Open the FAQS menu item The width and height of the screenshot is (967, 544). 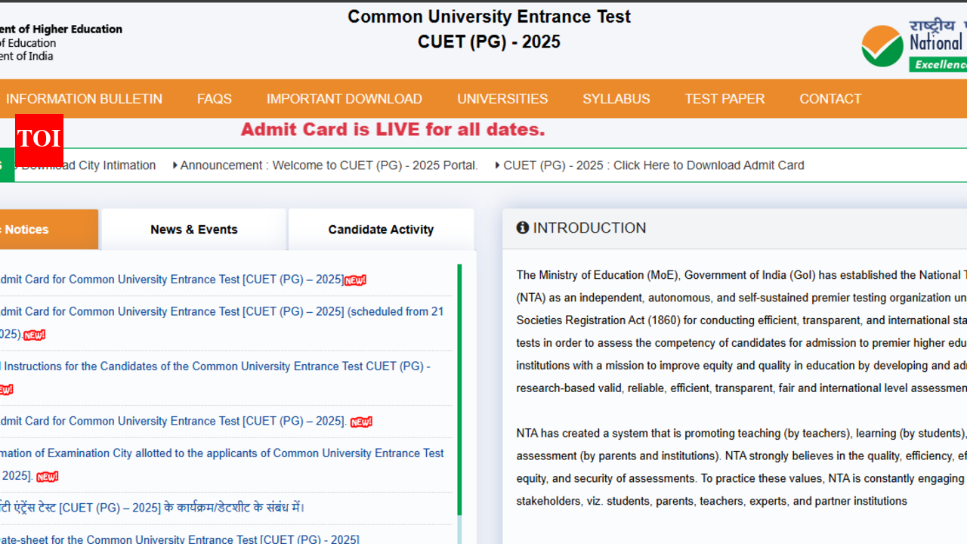215,99
